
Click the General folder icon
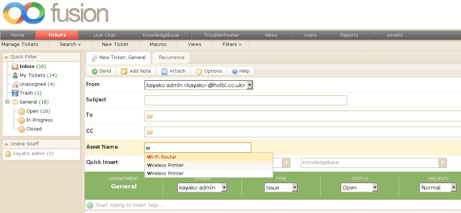pos(15,102)
